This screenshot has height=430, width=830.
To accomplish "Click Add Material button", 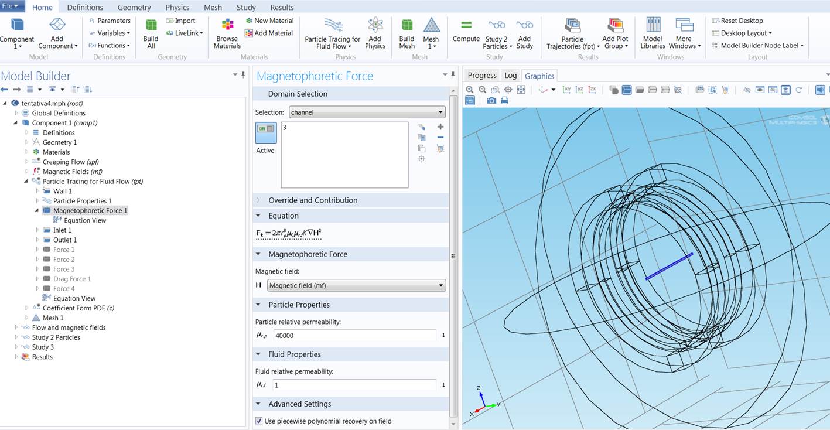I will click(x=269, y=33).
